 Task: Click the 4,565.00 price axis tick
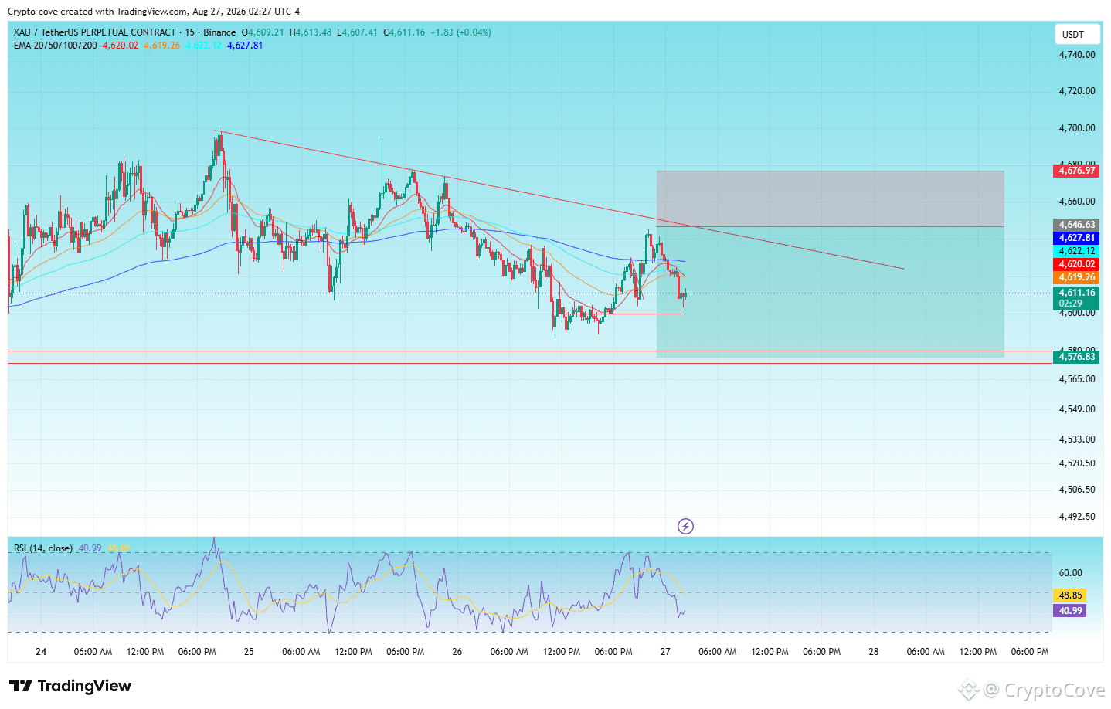click(x=1077, y=379)
